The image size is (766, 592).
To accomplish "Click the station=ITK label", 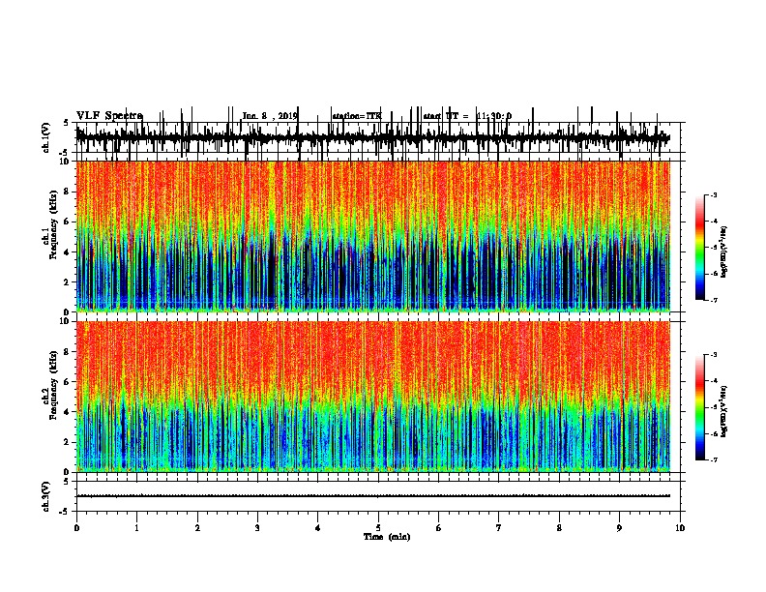I will (x=357, y=116).
